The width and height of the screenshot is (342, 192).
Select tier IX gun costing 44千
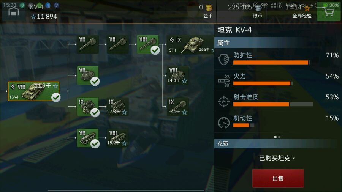pyautogui.click(x=178, y=107)
